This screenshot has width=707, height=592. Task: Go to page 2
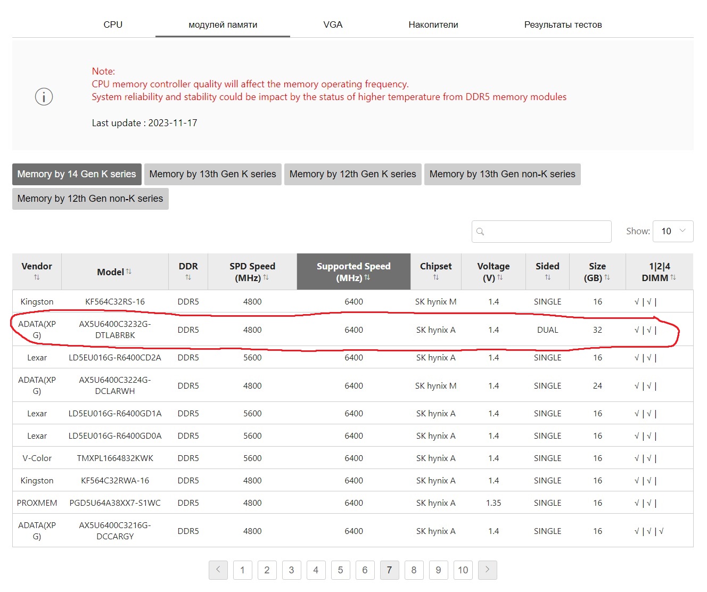click(267, 570)
